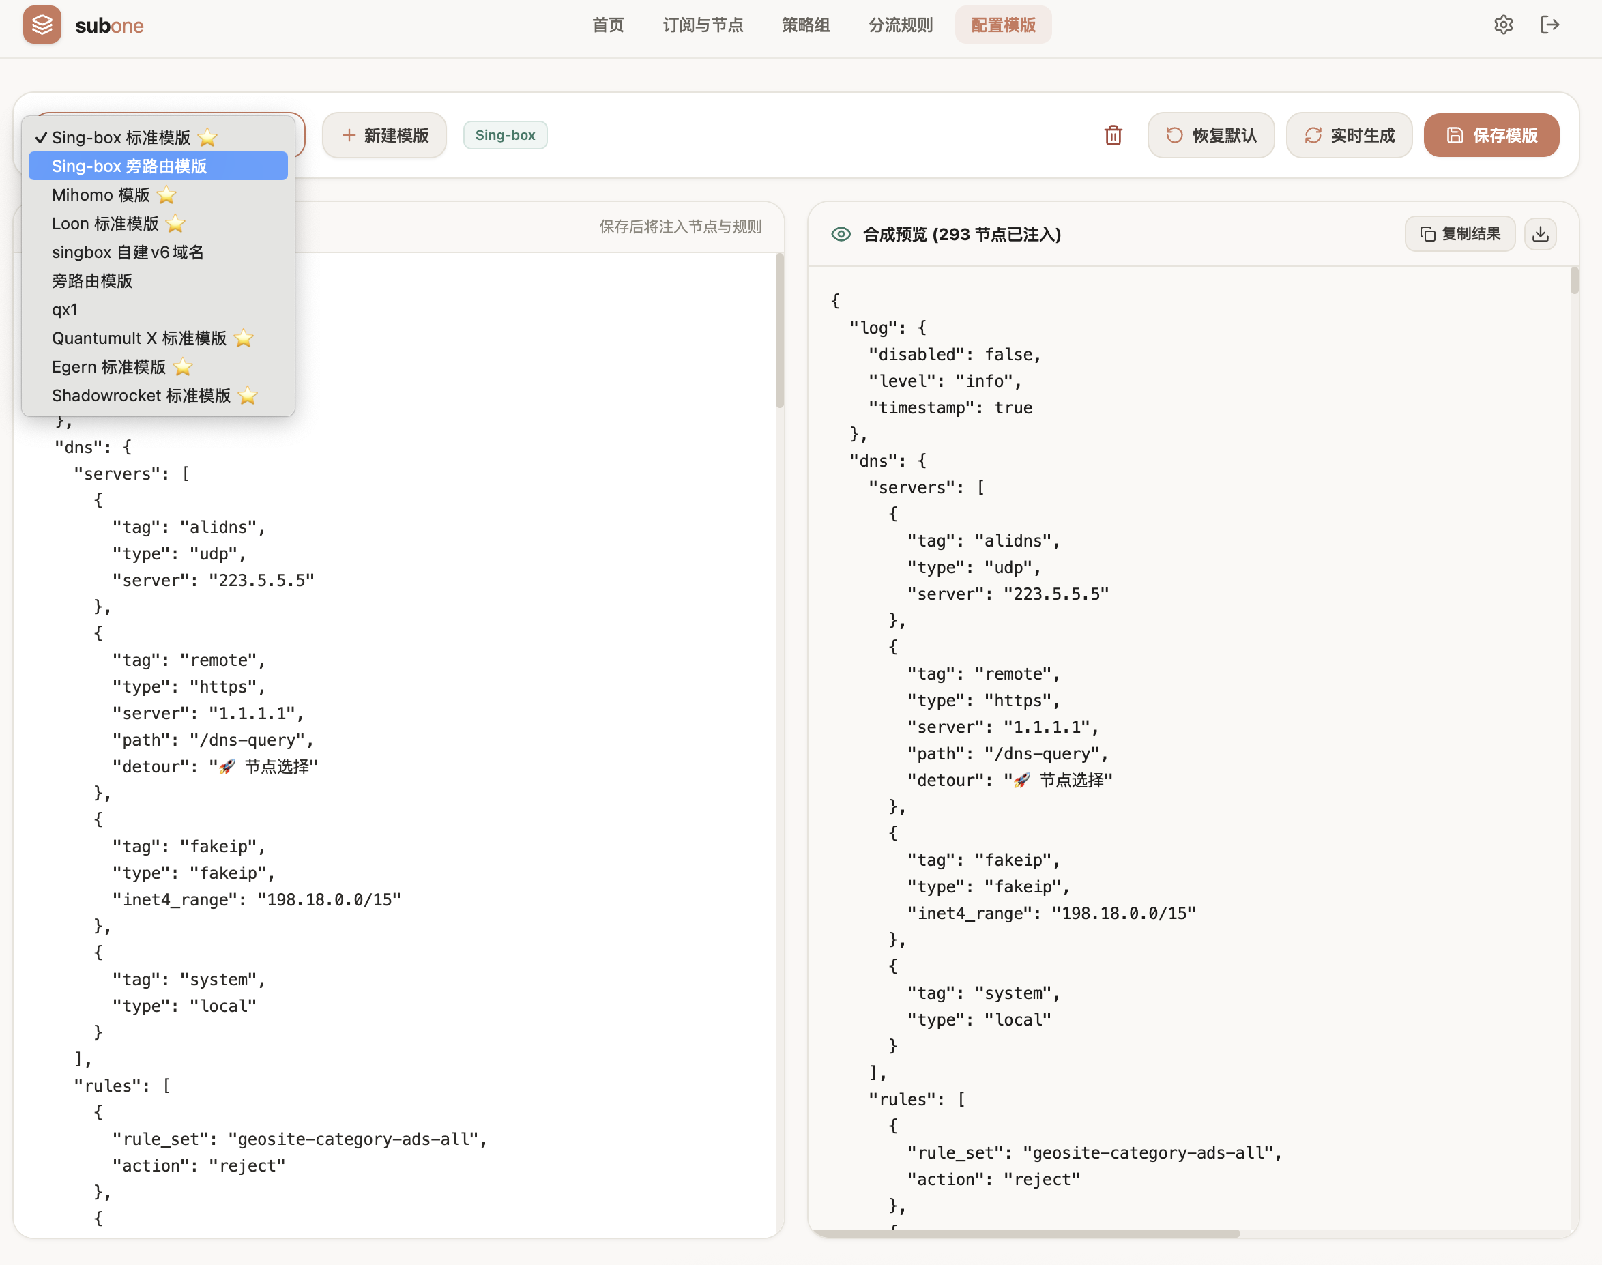The width and height of the screenshot is (1602, 1265).
Task: Select qx1 template option
Action: tap(158, 310)
